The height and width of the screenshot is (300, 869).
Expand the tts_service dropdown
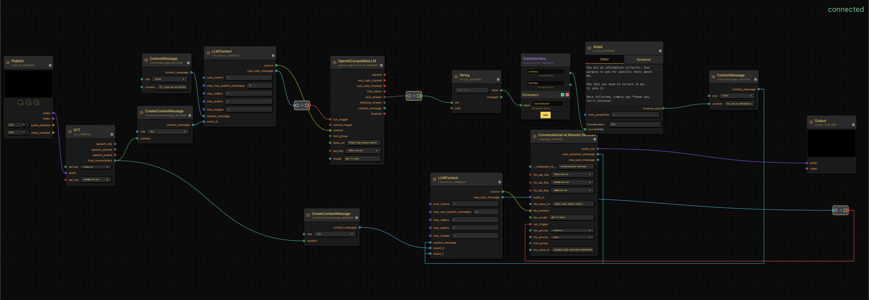coord(572,237)
